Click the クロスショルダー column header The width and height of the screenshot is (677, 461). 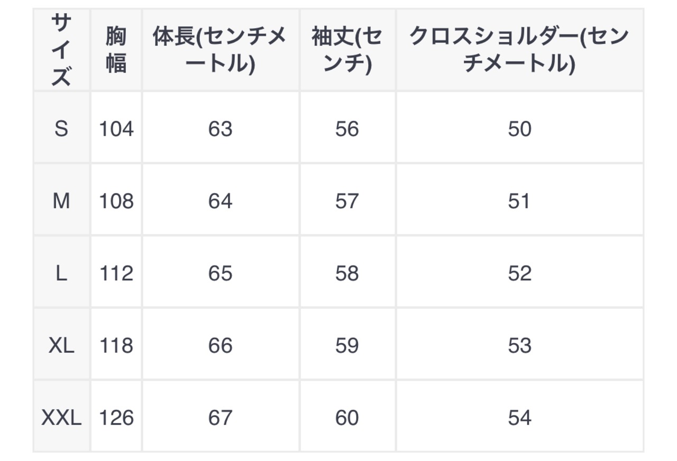coord(519,50)
